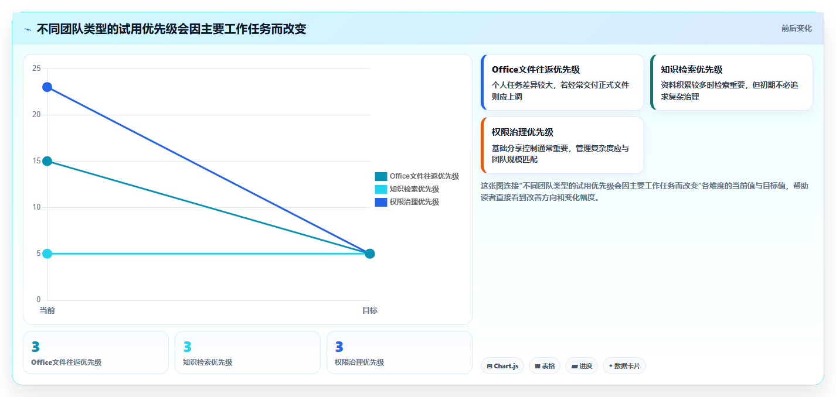Select the Office文件往返 data point at 15

click(47, 161)
